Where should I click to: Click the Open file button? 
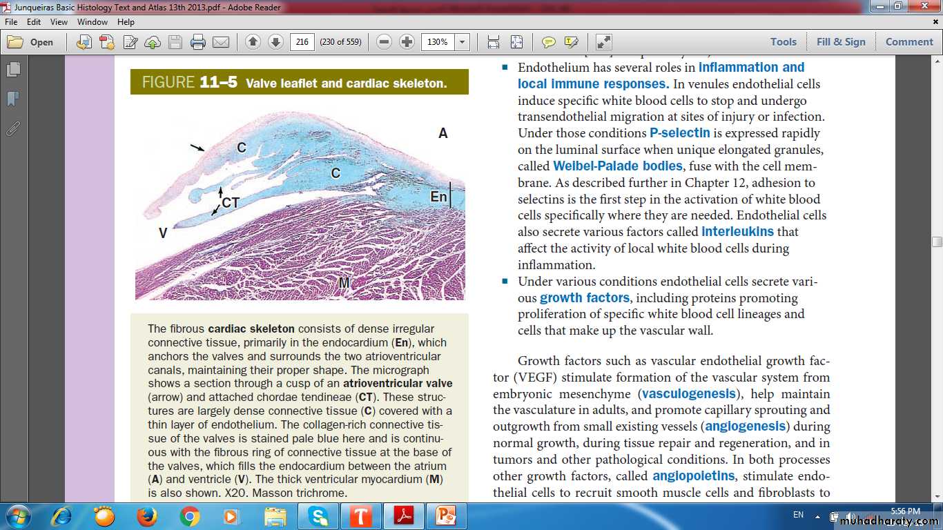(32, 42)
